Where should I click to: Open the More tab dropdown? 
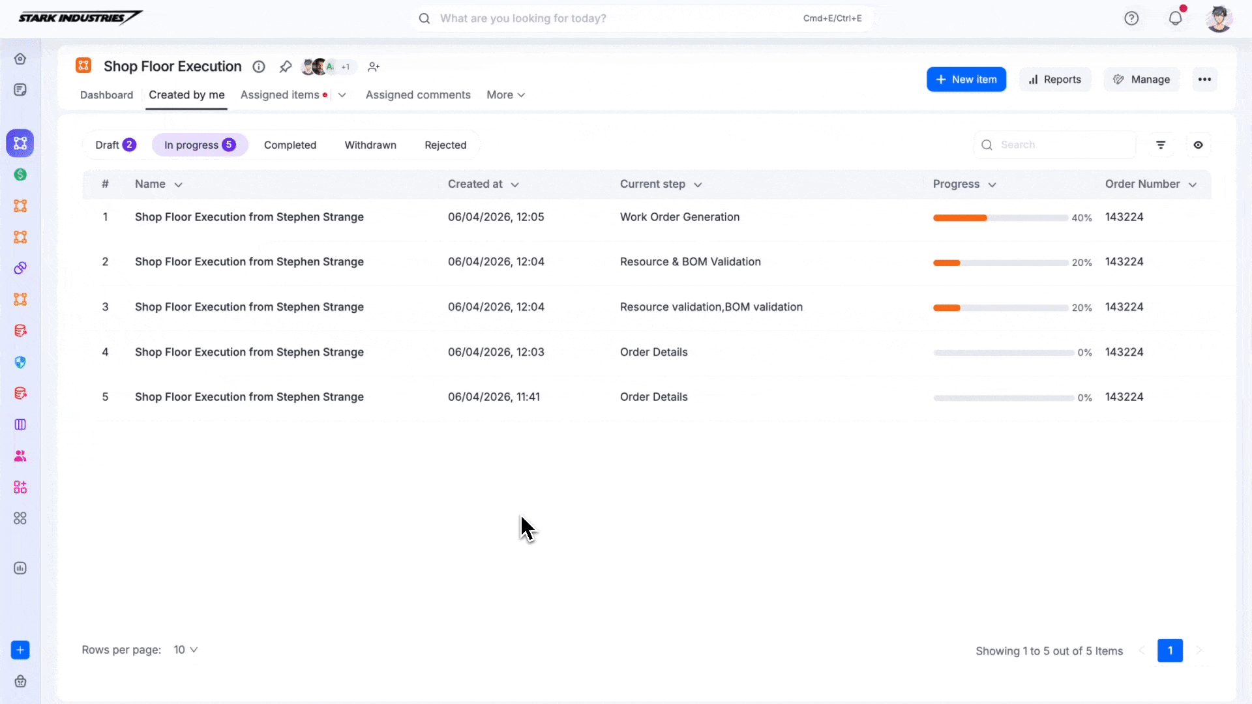(x=505, y=95)
